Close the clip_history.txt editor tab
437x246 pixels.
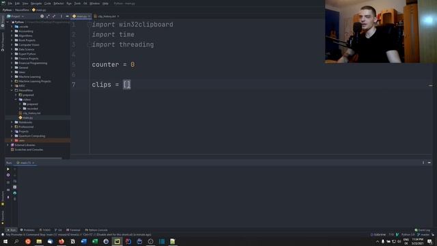coord(118,16)
